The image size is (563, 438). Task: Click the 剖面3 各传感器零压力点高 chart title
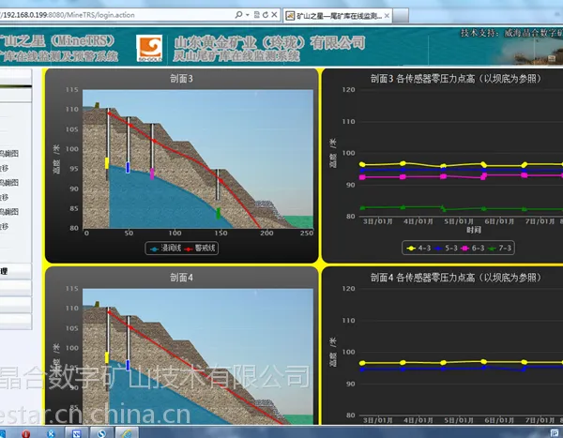coord(456,79)
